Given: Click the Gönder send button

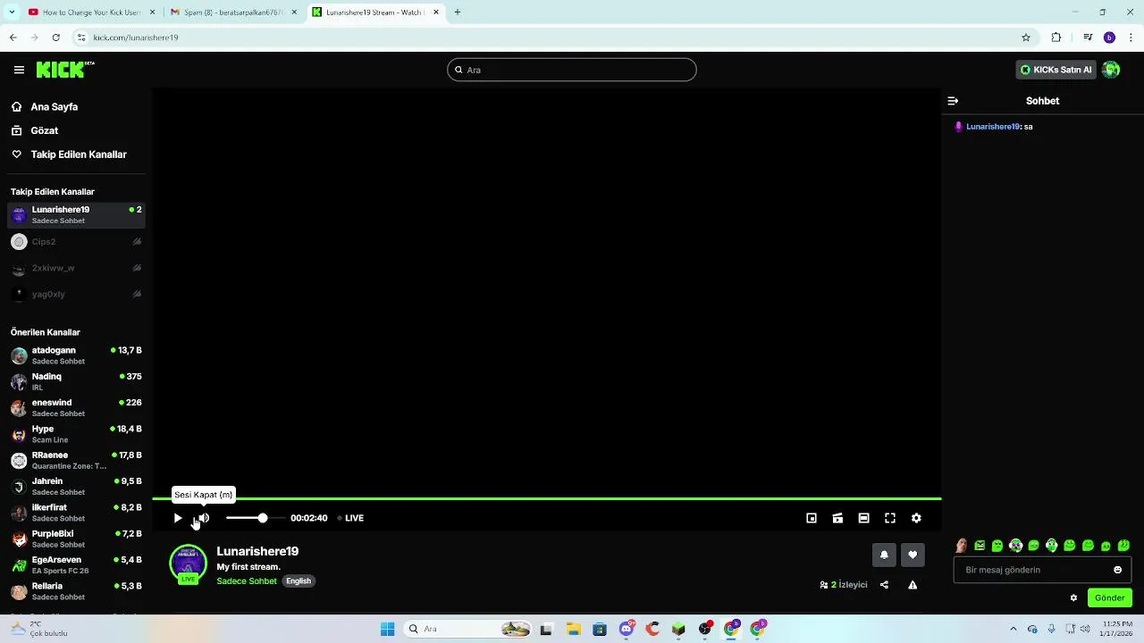Looking at the screenshot, I should (x=1110, y=598).
